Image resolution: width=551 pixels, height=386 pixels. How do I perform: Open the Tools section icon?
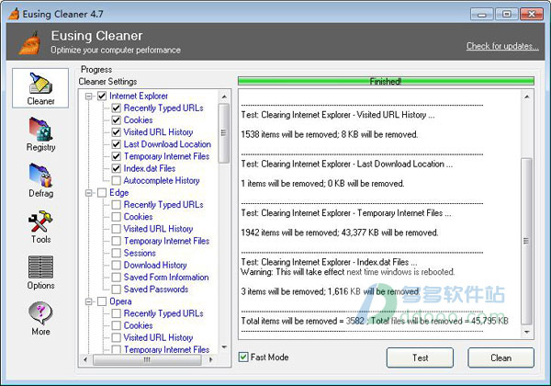click(40, 221)
